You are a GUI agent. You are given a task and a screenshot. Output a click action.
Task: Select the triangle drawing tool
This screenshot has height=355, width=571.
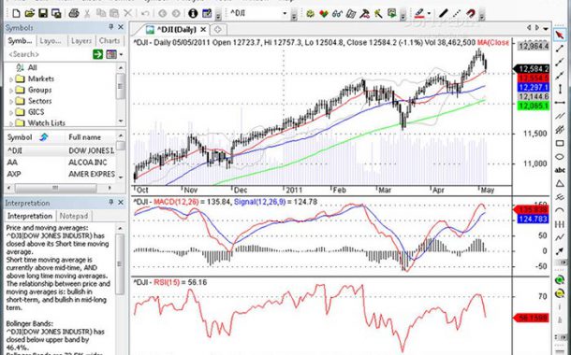click(560, 184)
